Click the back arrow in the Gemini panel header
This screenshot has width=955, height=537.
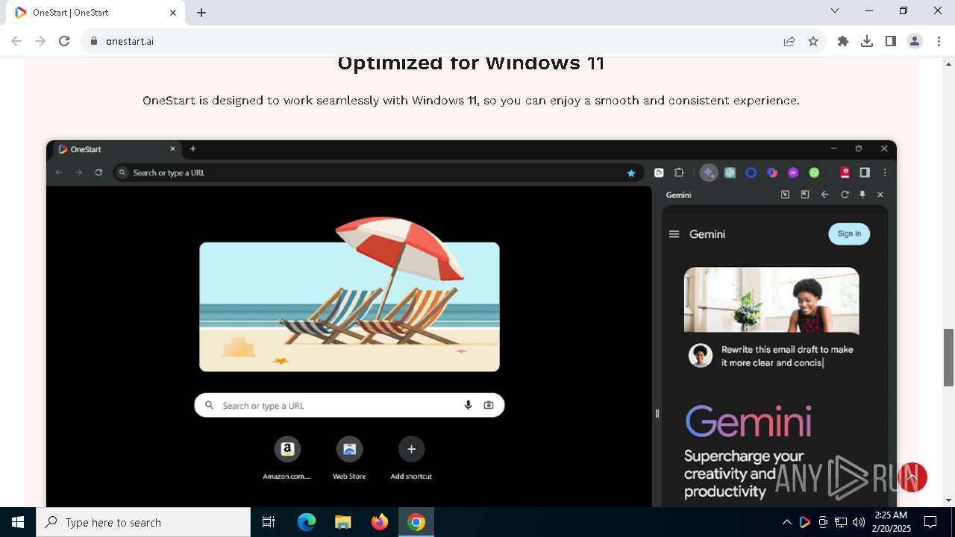point(824,194)
